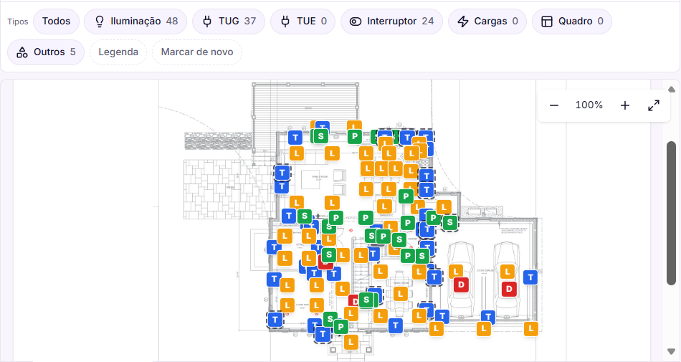Select blue T marker at garage bottom center
Viewport: 681px width, 362px height.
click(x=488, y=318)
